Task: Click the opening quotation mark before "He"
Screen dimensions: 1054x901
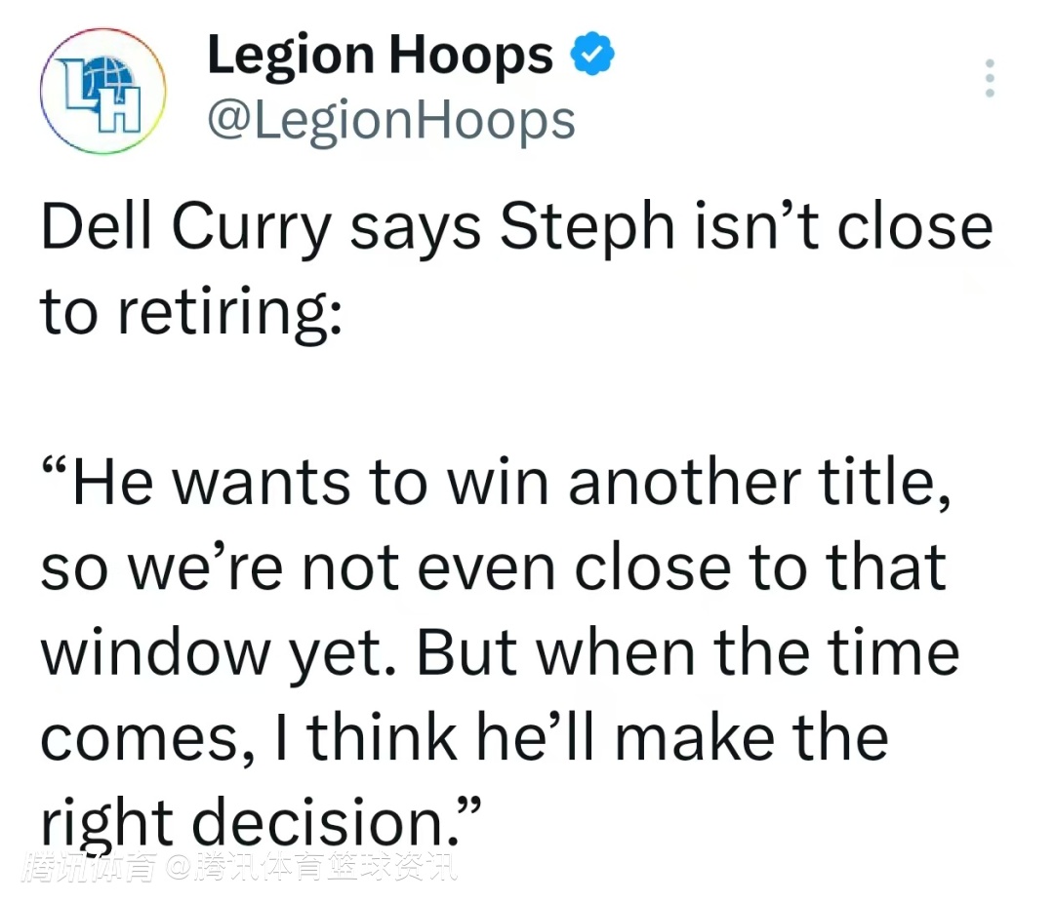Action: click(x=55, y=465)
